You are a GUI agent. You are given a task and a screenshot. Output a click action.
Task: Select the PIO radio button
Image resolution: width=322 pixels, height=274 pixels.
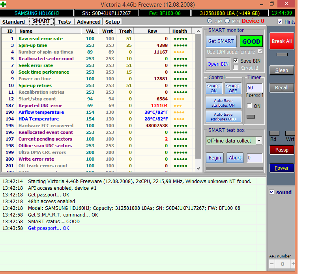(x=227, y=21)
